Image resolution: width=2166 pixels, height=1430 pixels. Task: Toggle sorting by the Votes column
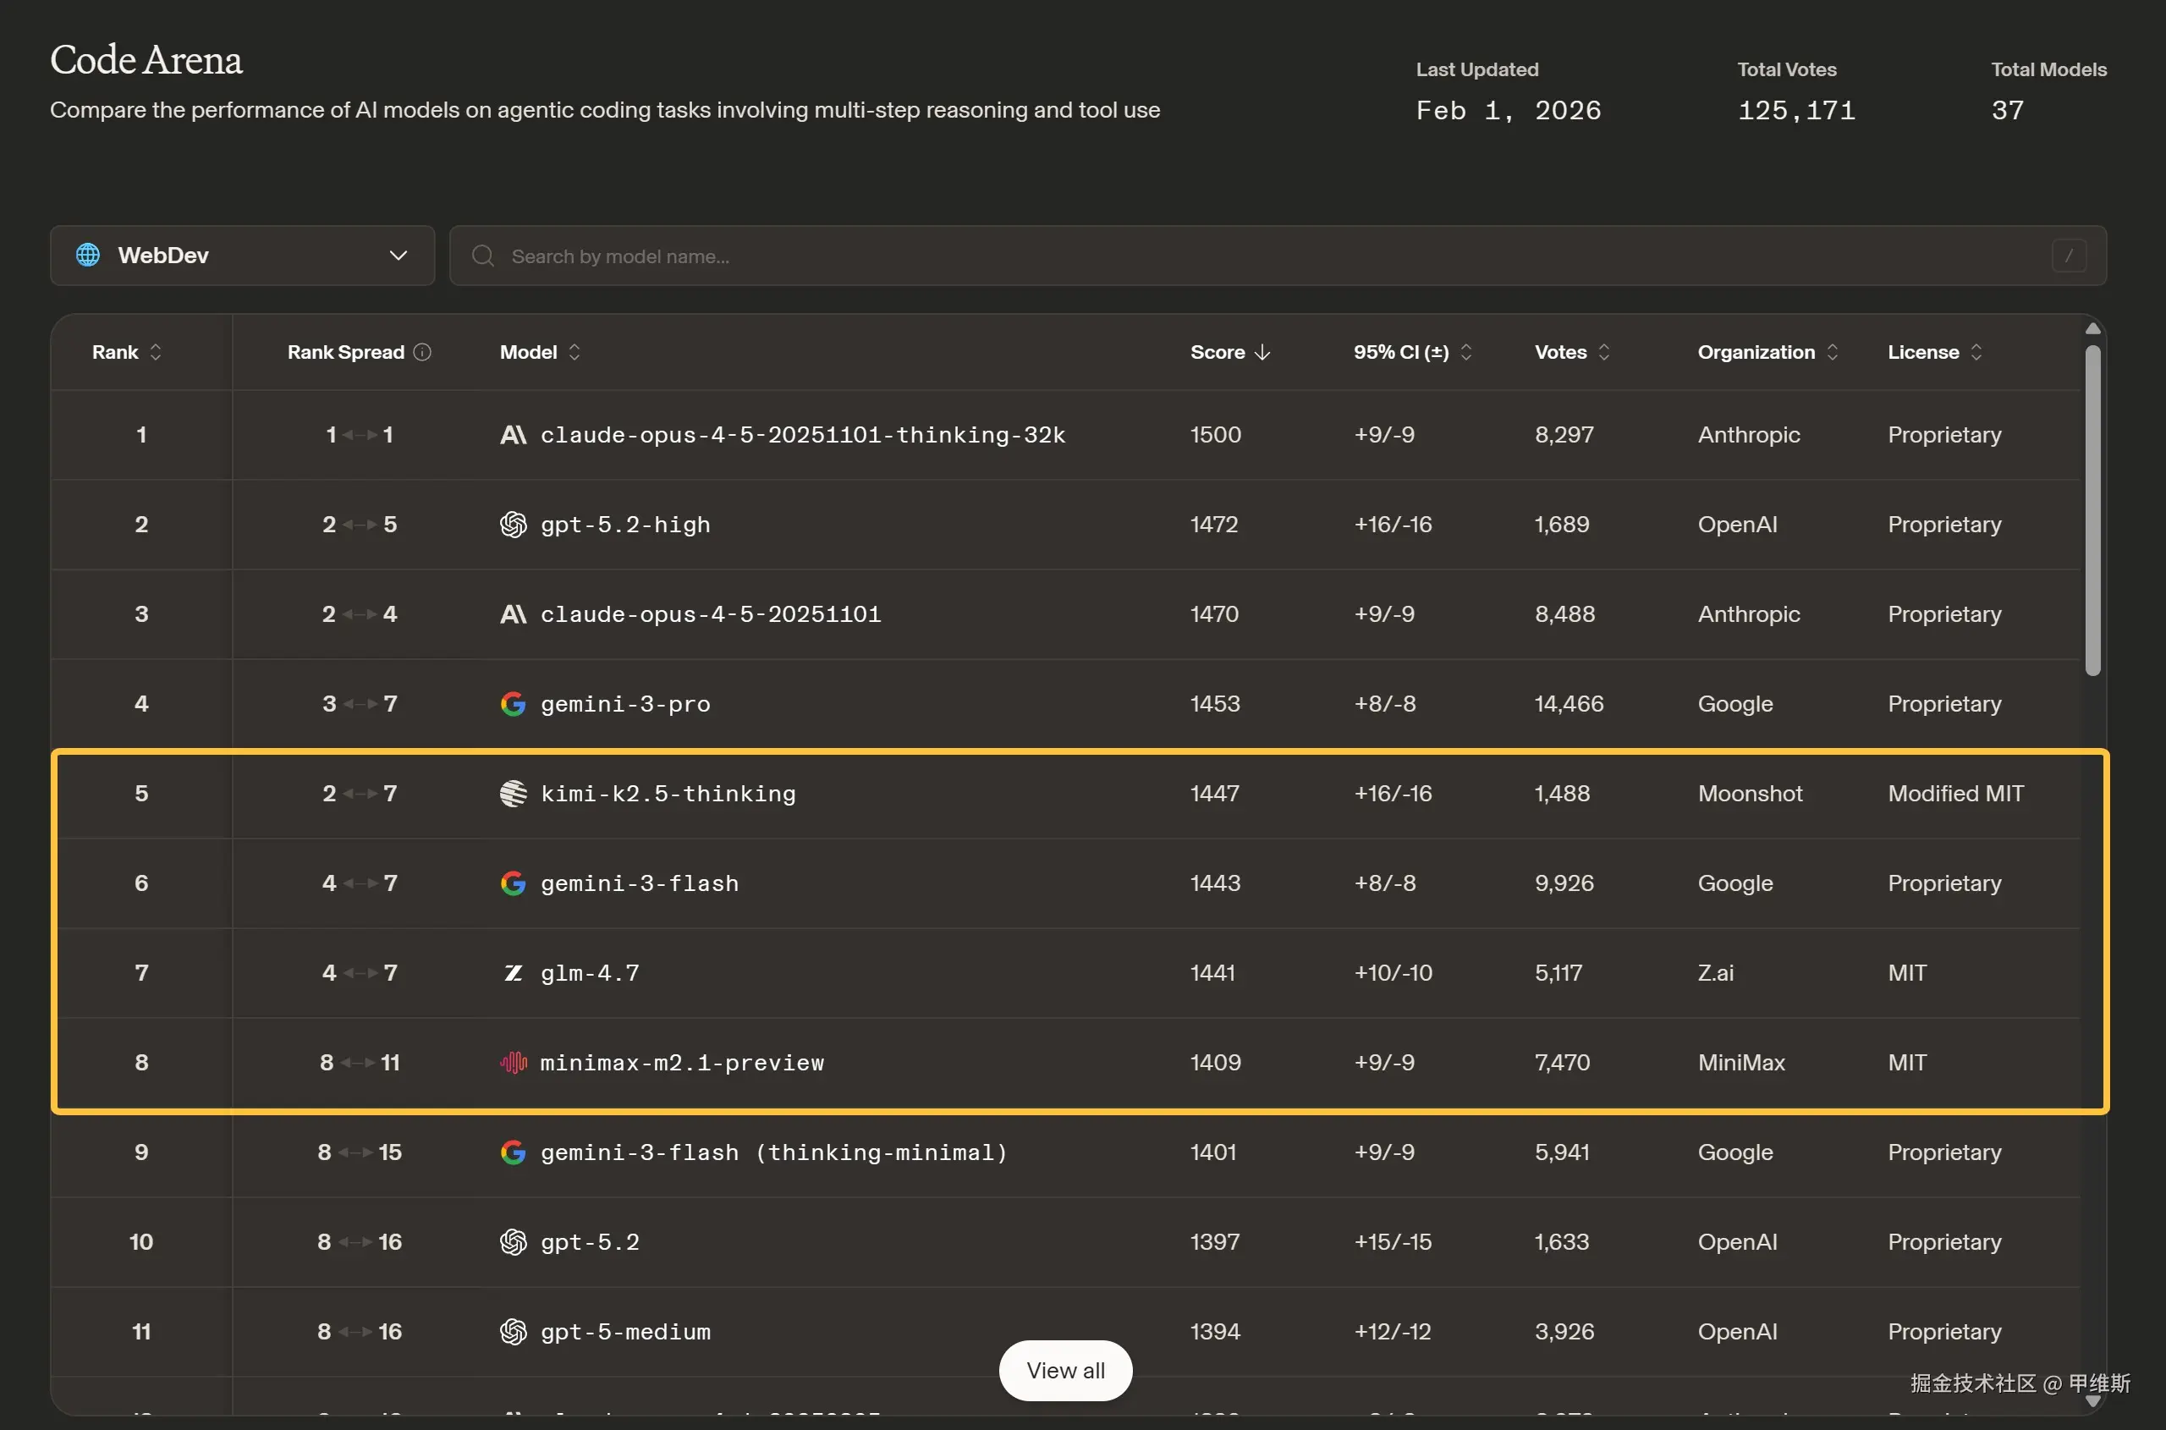pos(1603,352)
